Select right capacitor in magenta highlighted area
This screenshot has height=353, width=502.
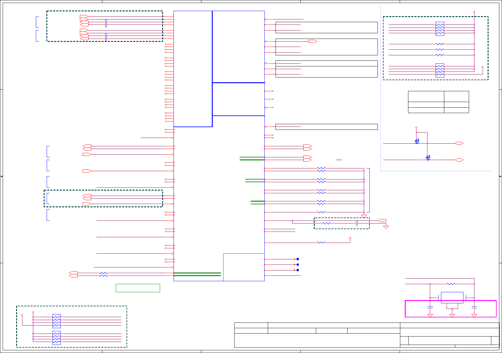coord(474,307)
